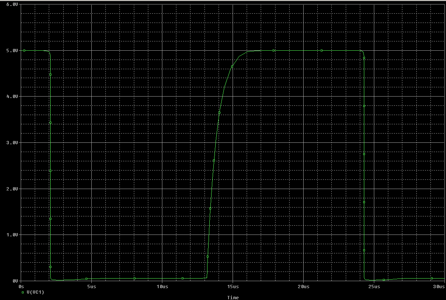446x300 pixels.
Task: Pick the rising-edge marker just below 15us peak
Action: pyautogui.click(x=232, y=67)
